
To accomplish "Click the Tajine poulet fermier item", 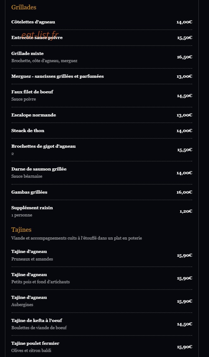I will [102, 347].
